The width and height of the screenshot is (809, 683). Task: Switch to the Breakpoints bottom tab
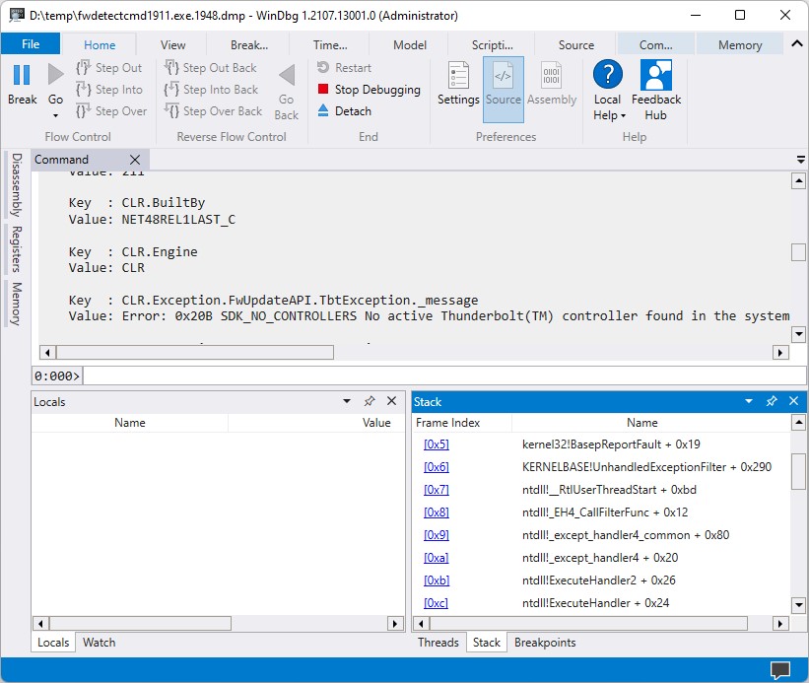[545, 643]
